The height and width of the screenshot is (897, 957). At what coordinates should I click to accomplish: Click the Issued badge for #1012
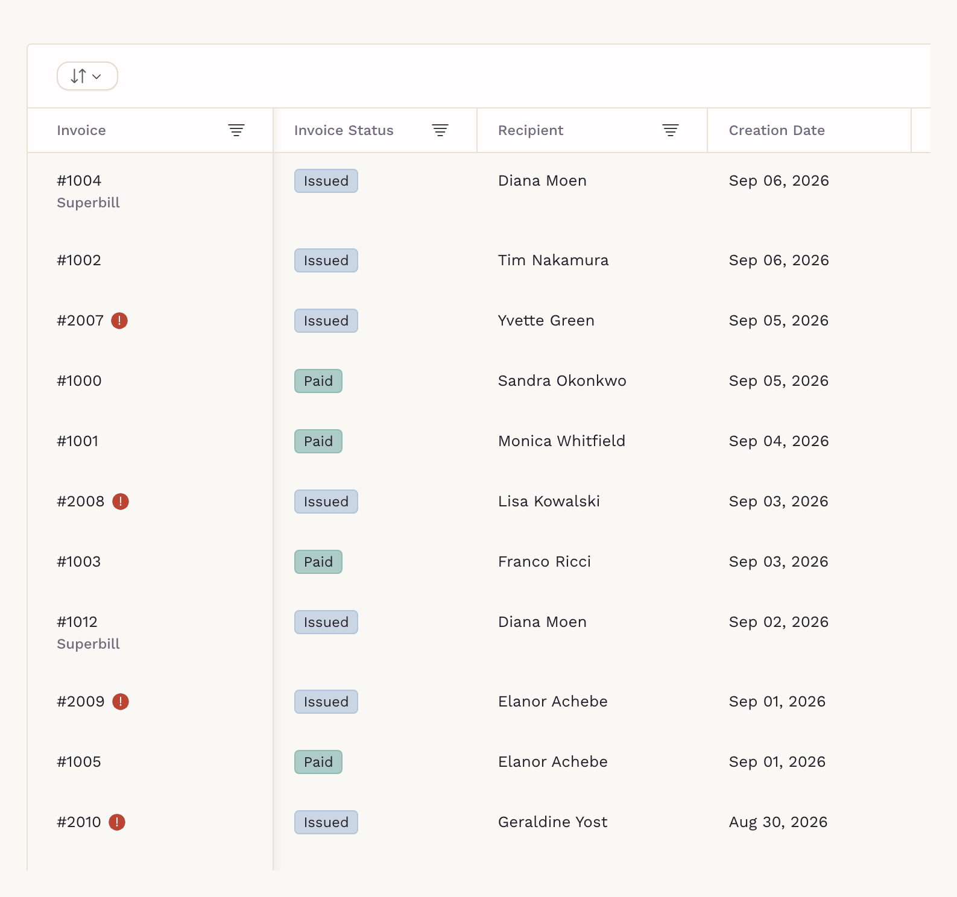[x=326, y=622]
